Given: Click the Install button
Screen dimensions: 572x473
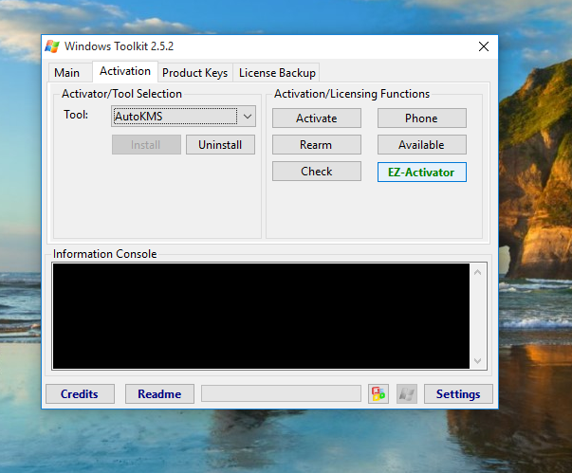Looking at the screenshot, I should [x=146, y=145].
